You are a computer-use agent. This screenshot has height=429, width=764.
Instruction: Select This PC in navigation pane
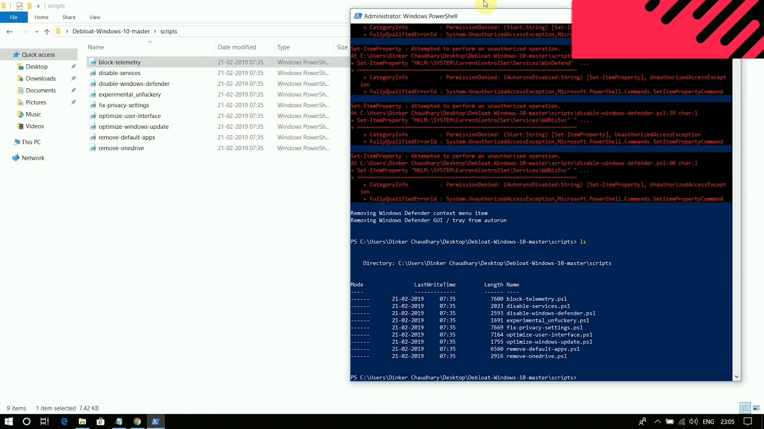pos(31,142)
